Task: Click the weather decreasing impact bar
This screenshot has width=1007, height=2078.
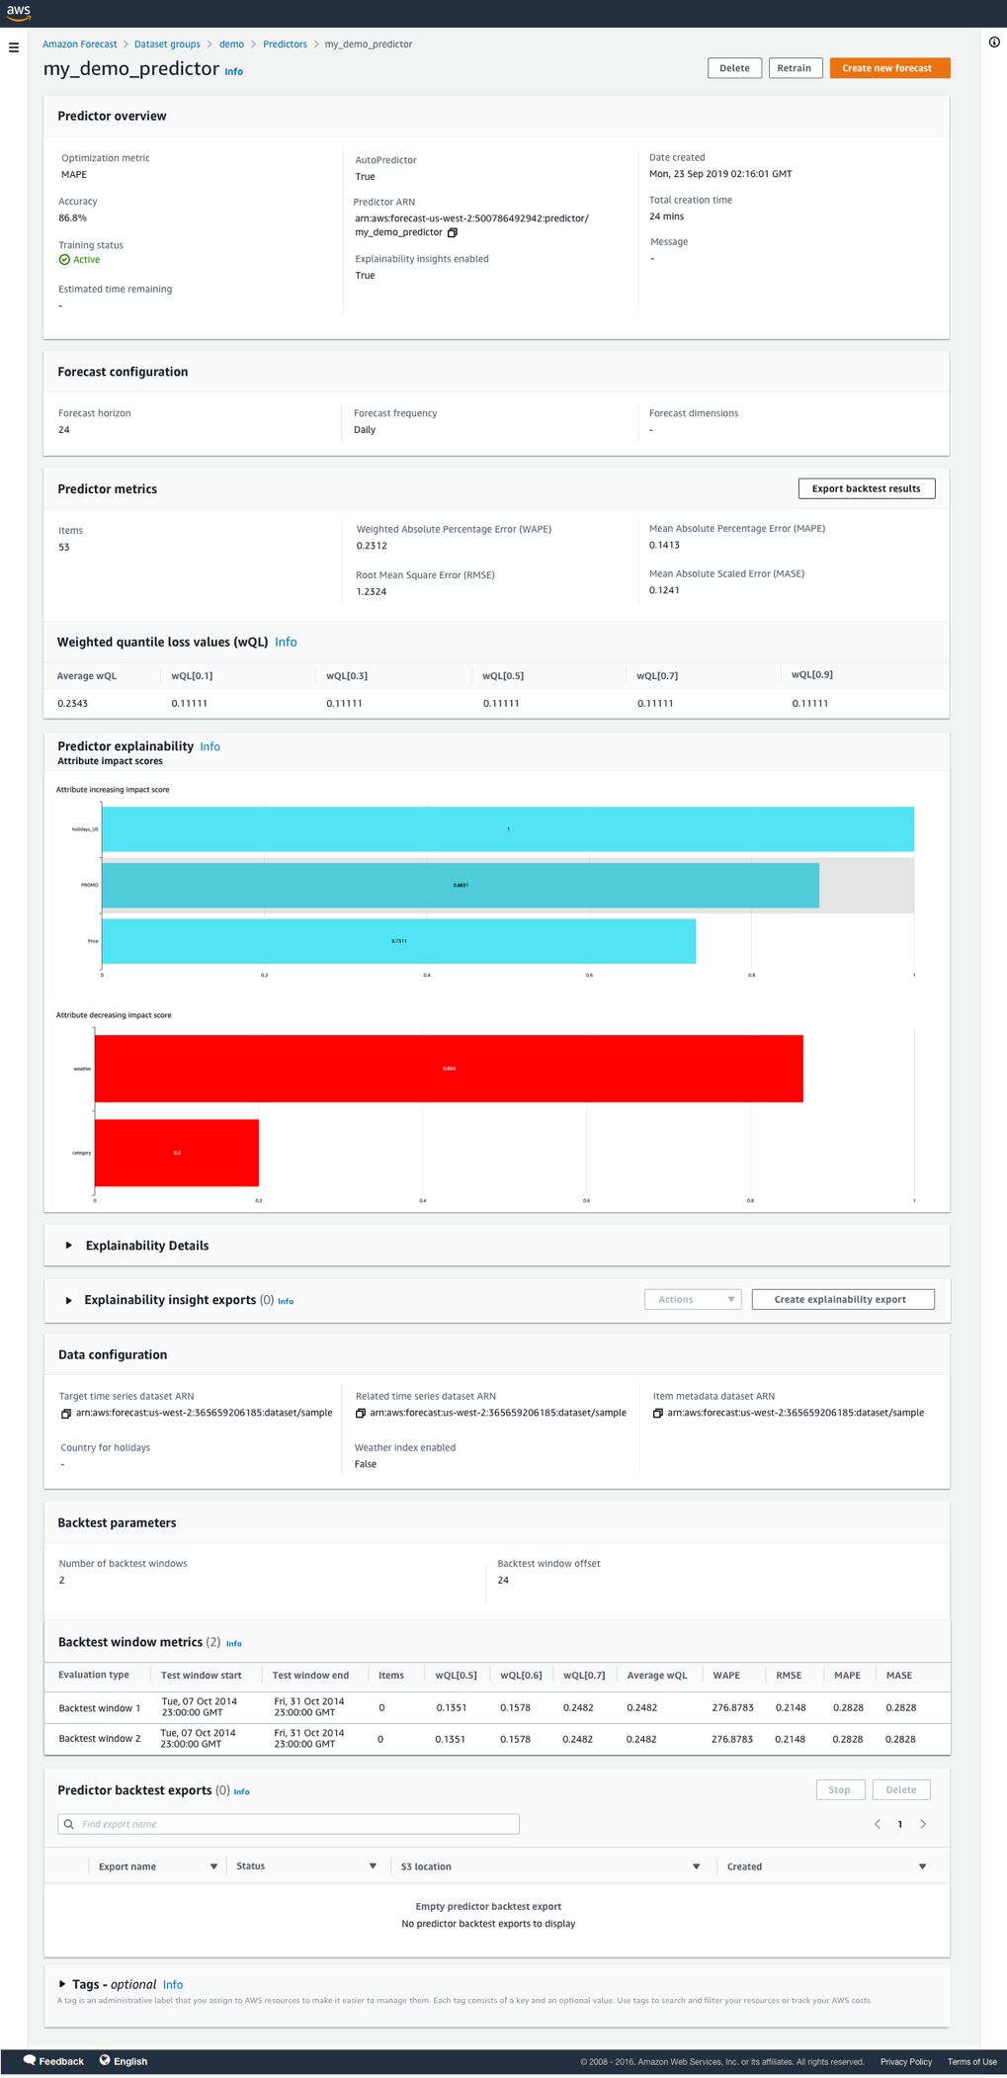Action: pyautogui.click(x=449, y=1069)
